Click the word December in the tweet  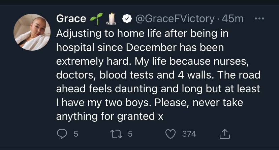[151, 48]
